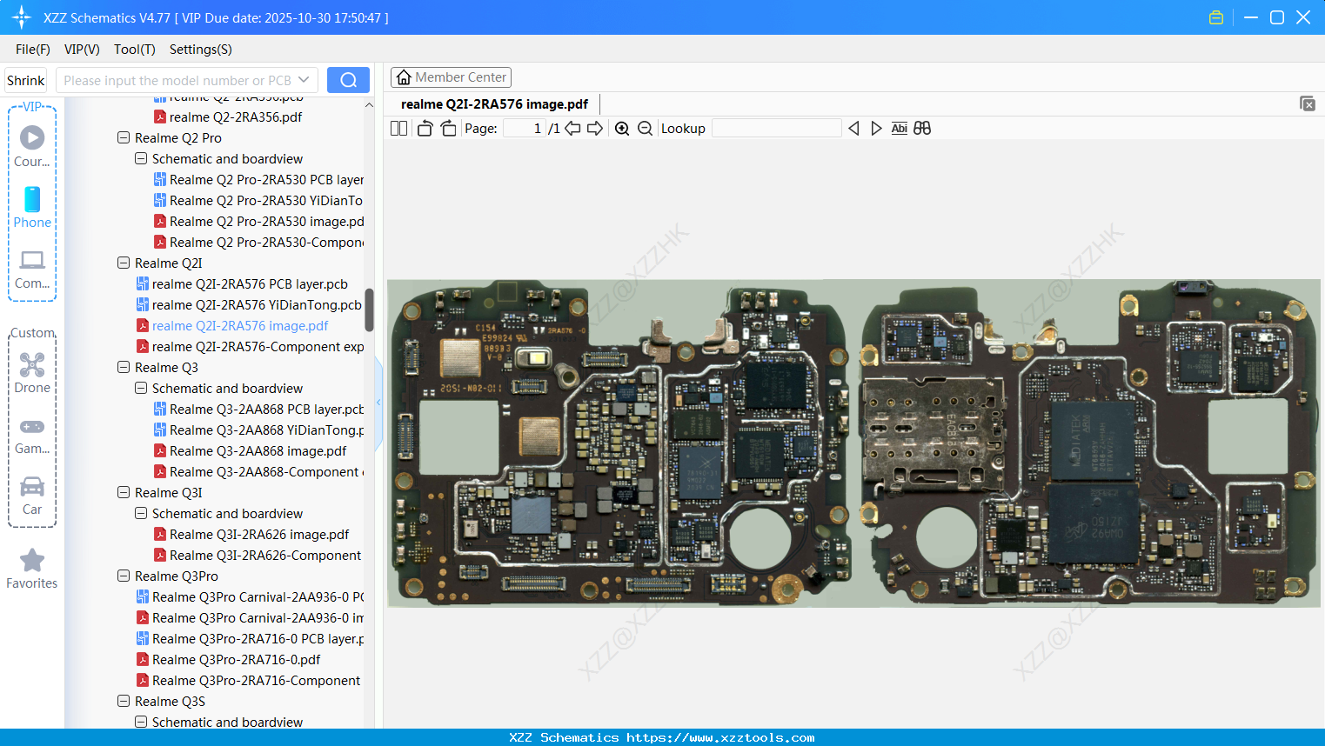Open the xzztools.com link in status bar
This screenshot has width=1325, height=746.
click(720, 737)
